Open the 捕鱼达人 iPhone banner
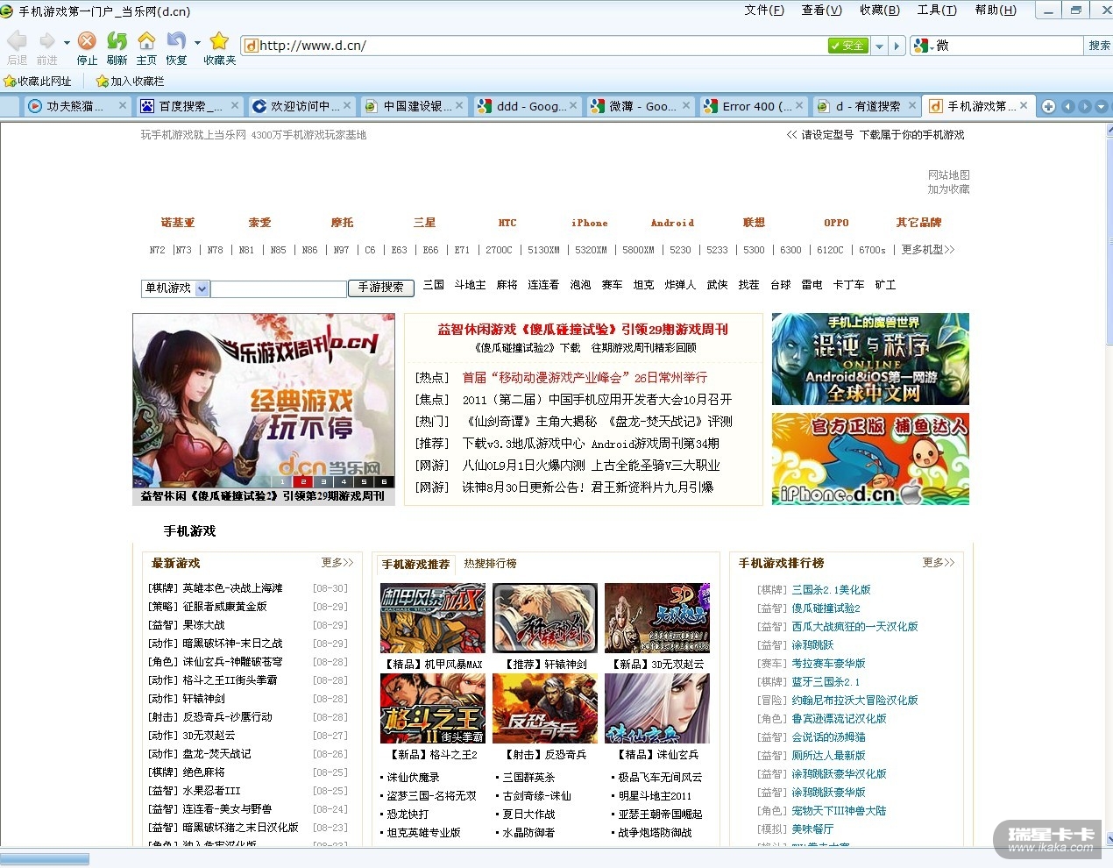 tap(870, 459)
